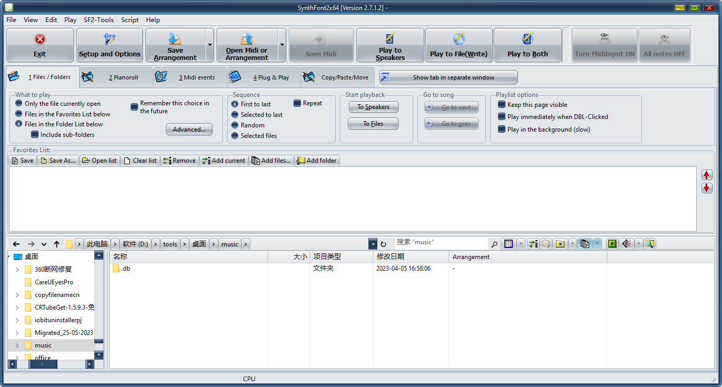Viewport: 722px width, 387px height.
Task: Click Add folder in Favorites toolbar
Action: (x=317, y=161)
